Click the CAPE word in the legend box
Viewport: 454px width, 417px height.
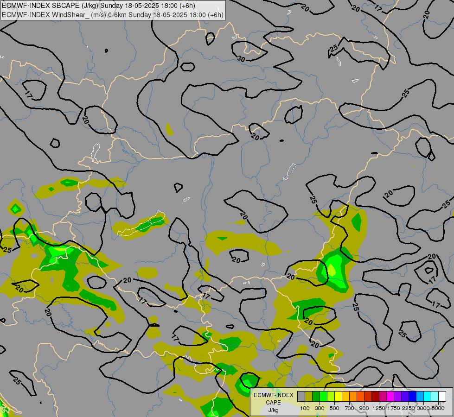[273, 403]
